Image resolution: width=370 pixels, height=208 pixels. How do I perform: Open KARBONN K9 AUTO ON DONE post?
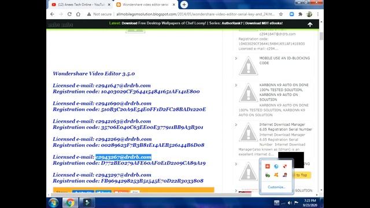point(284,92)
